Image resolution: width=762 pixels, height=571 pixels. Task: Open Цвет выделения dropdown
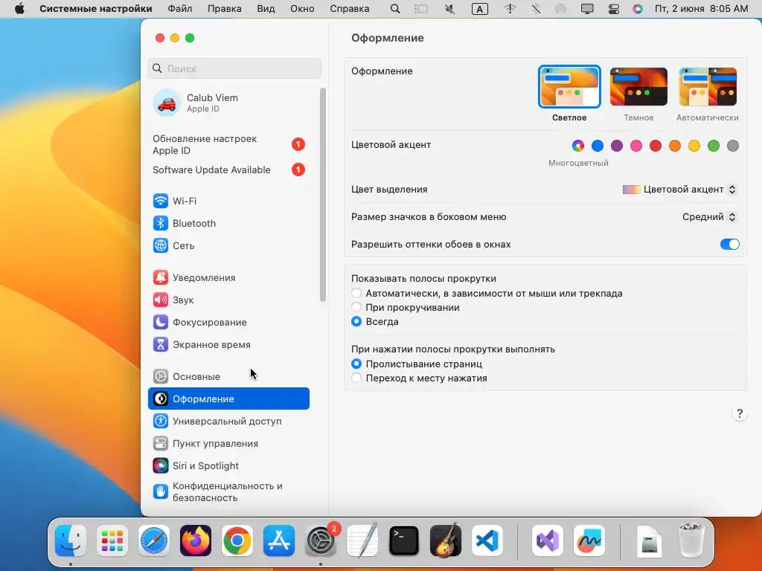coord(679,190)
